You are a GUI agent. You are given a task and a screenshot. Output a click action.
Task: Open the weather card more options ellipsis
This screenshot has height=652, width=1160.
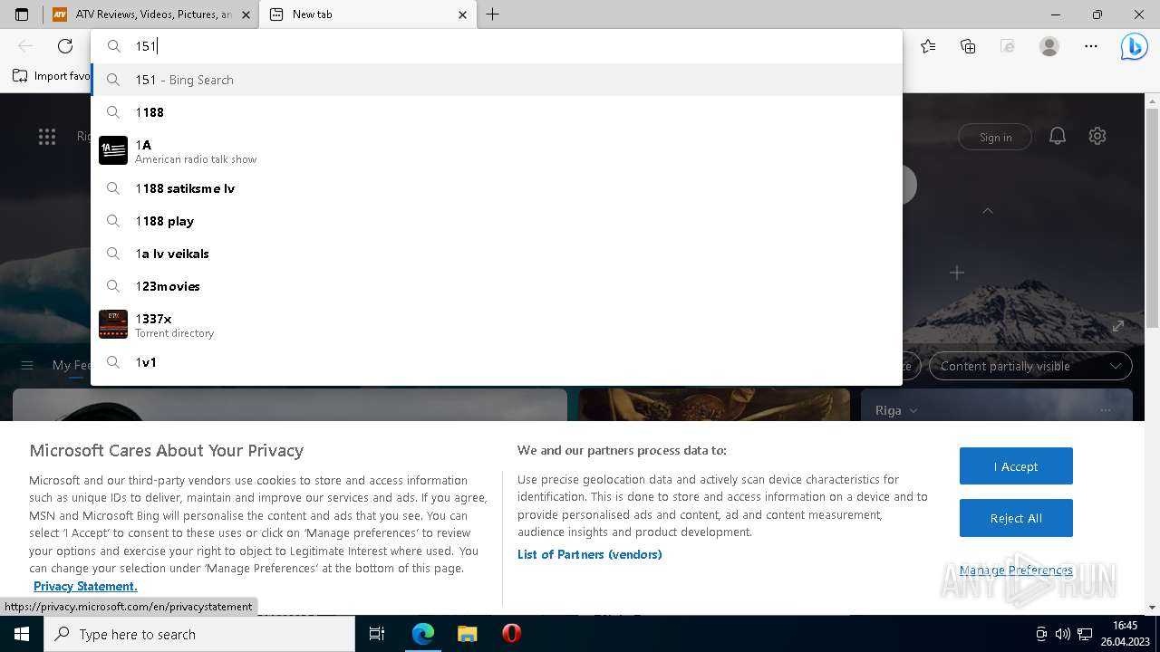pyautogui.click(x=1105, y=410)
